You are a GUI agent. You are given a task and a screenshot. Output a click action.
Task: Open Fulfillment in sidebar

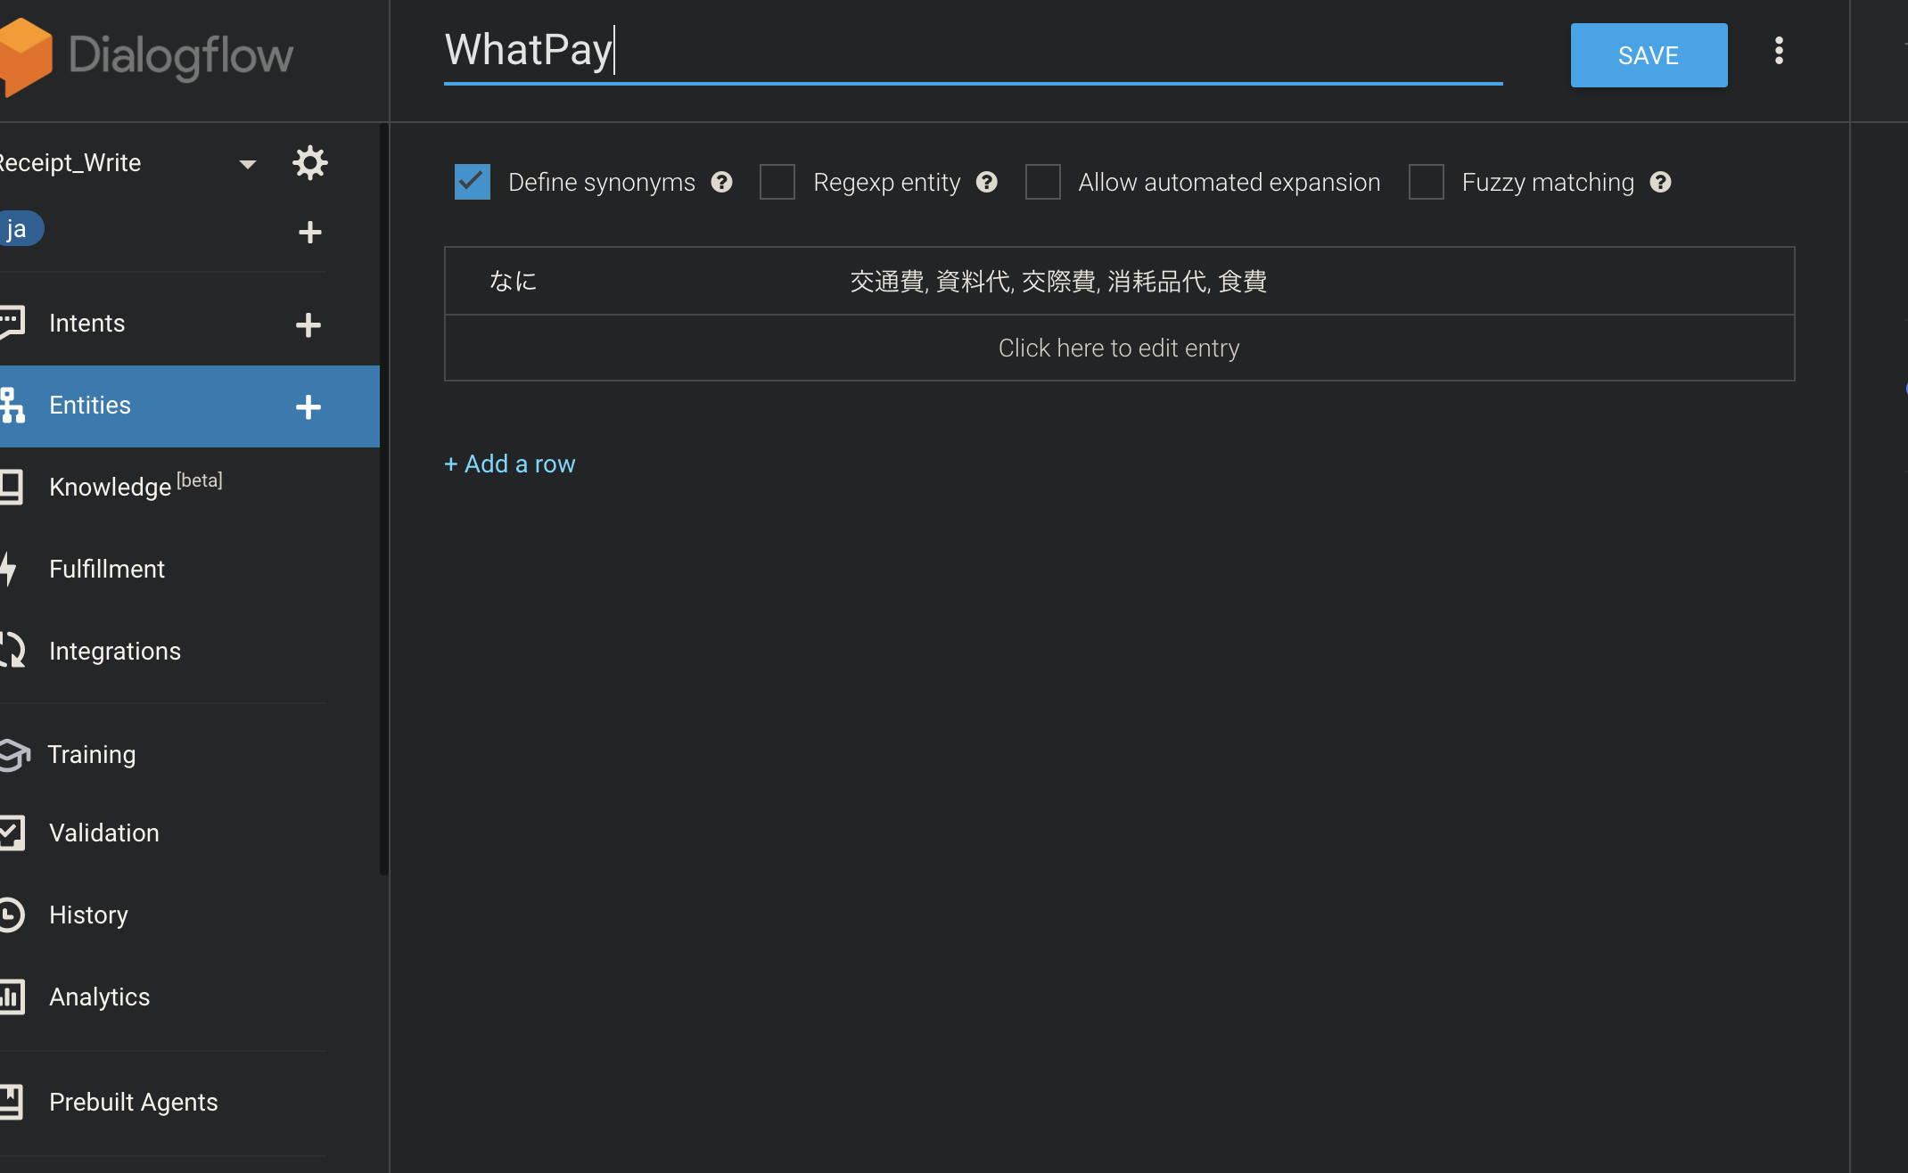[x=106, y=569]
